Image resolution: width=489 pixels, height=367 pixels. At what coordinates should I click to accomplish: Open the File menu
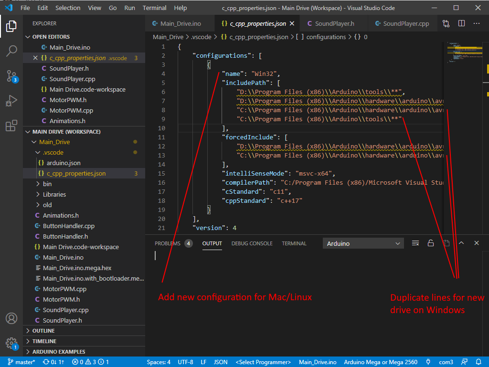point(25,8)
